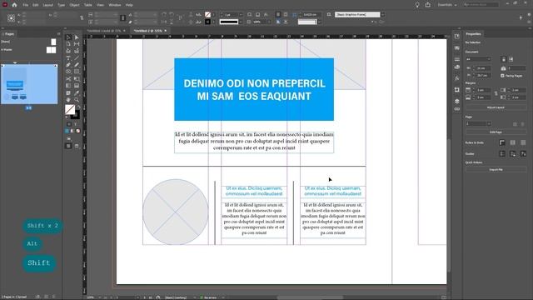Open the A4 page size dropdown
The height and width of the screenshot is (300, 533).
tap(478, 59)
